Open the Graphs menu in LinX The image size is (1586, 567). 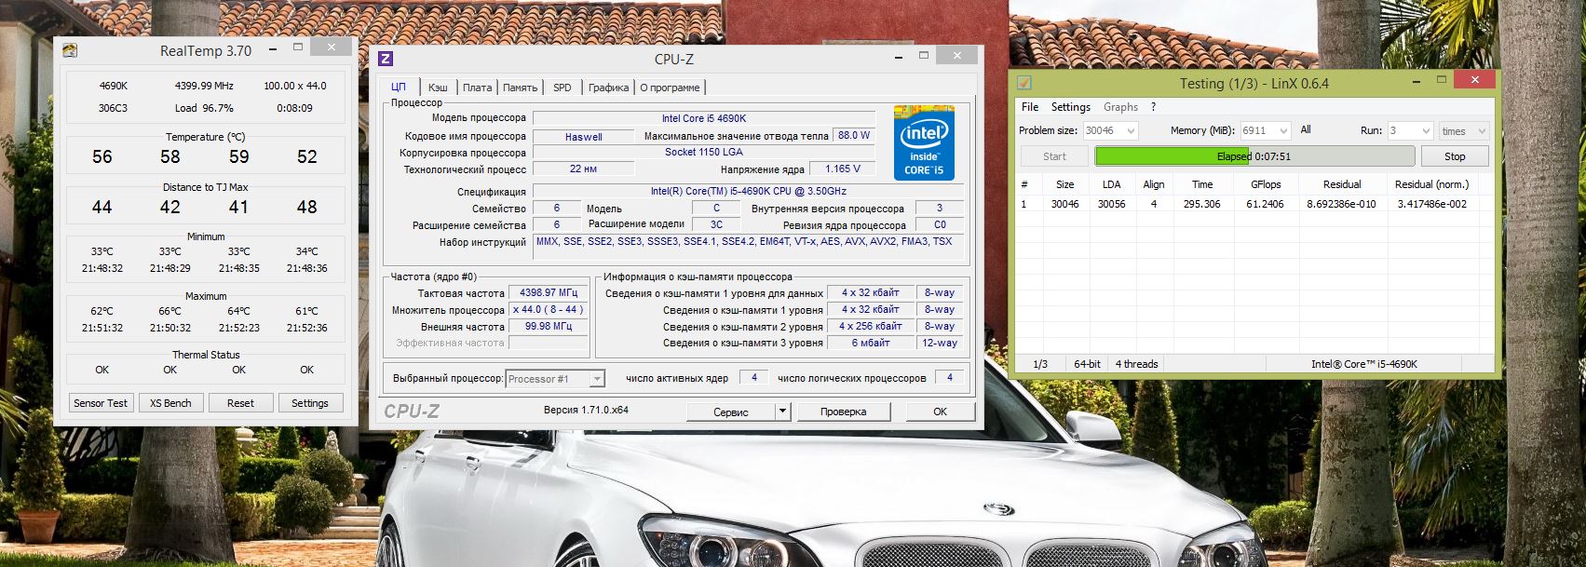tap(1120, 107)
